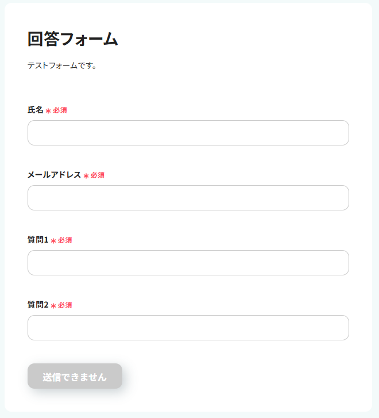Click the 必須 tag next to 質問2
The height and width of the screenshot is (418, 379).
tap(65, 305)
